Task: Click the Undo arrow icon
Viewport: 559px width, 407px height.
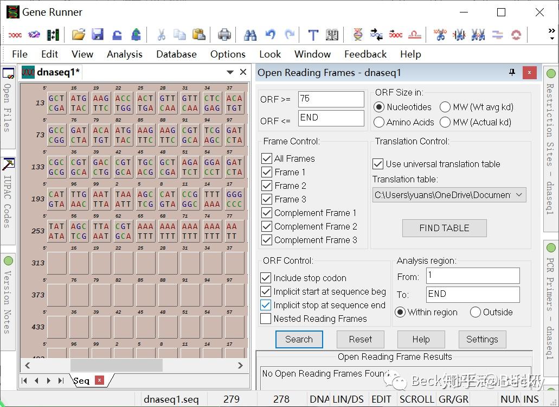Action: coord(270,35)
